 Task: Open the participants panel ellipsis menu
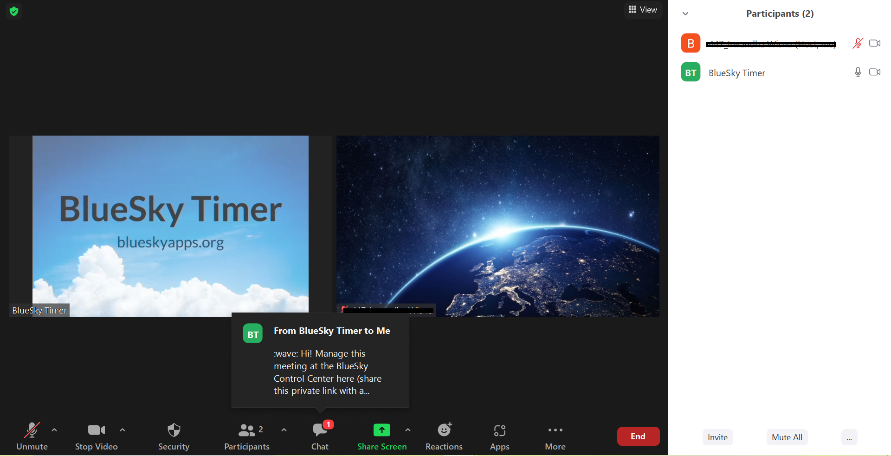(849, 437)
